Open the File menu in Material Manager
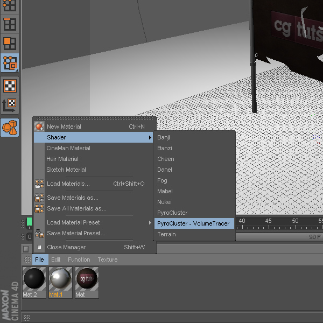Image resolution: width=323 pixels, height=323 pixels. pos(39,259)
